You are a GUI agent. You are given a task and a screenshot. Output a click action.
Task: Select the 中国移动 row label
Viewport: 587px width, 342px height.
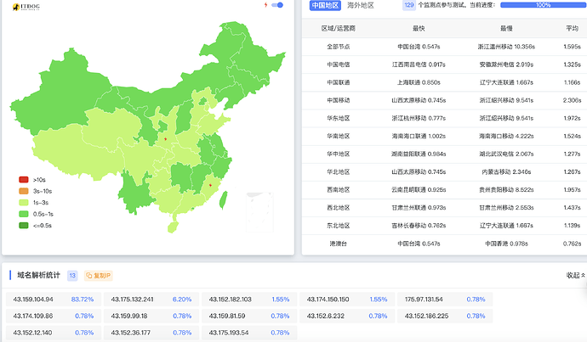[x=339, y=100]
